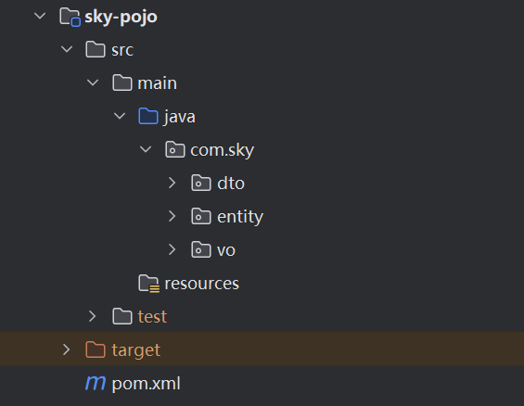Expand the dto package
The image size is (524, 406).
(173, 183)
